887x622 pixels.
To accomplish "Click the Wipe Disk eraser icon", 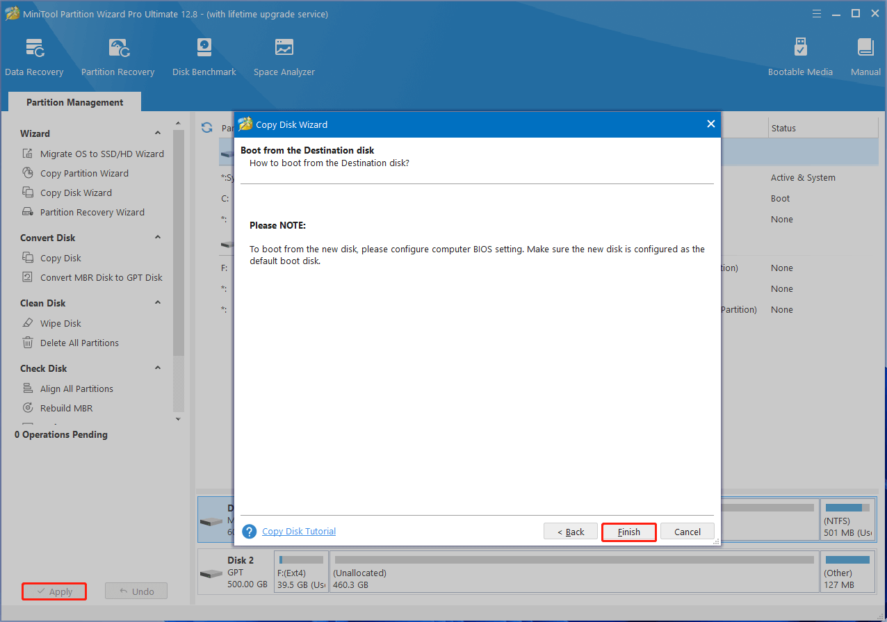I will pyautogui.click(x=28, y=323).
